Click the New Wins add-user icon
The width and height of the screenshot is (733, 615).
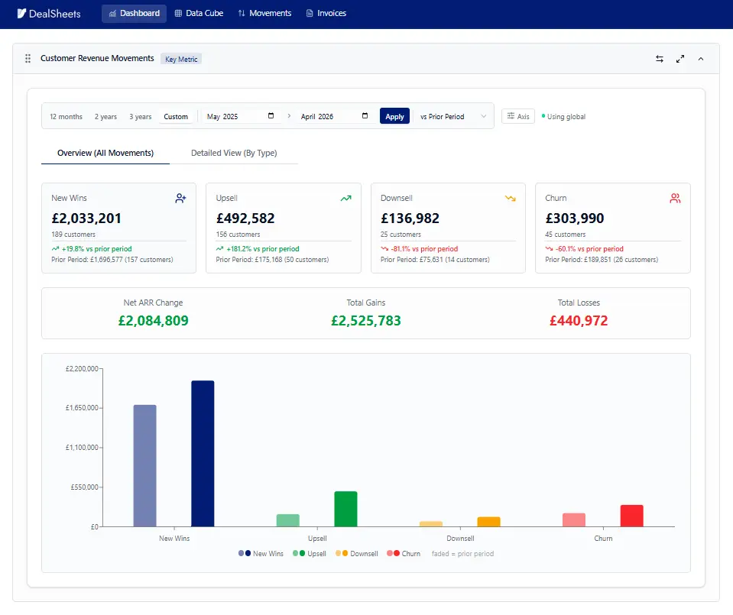coord(180,199)
